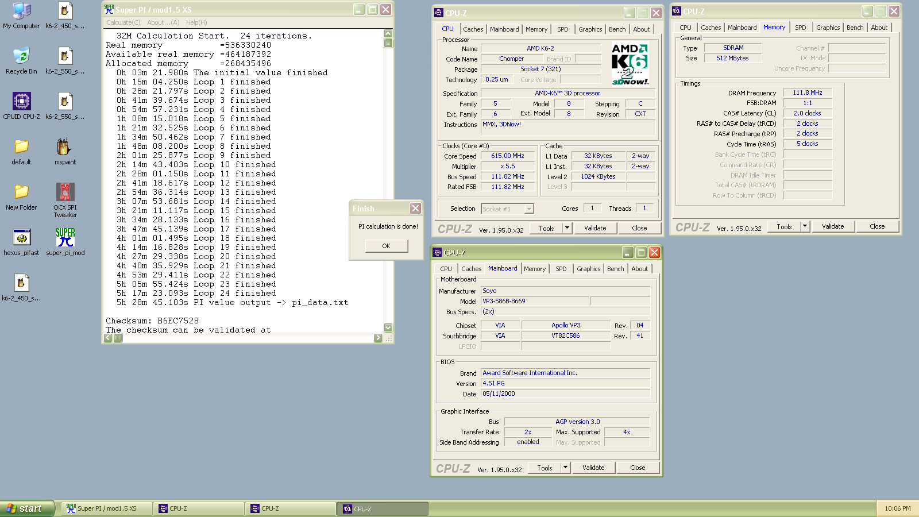Click Multiplier x 5.5 value
Screen dimensions: 919x517
(x=507, y=166)
